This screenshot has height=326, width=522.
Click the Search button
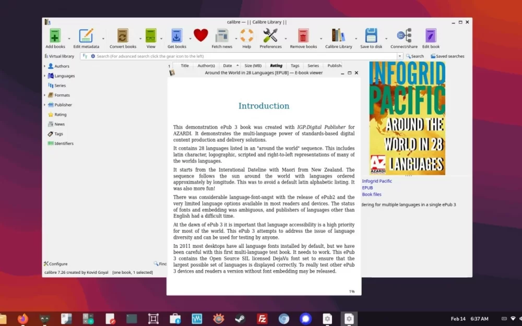415,56
